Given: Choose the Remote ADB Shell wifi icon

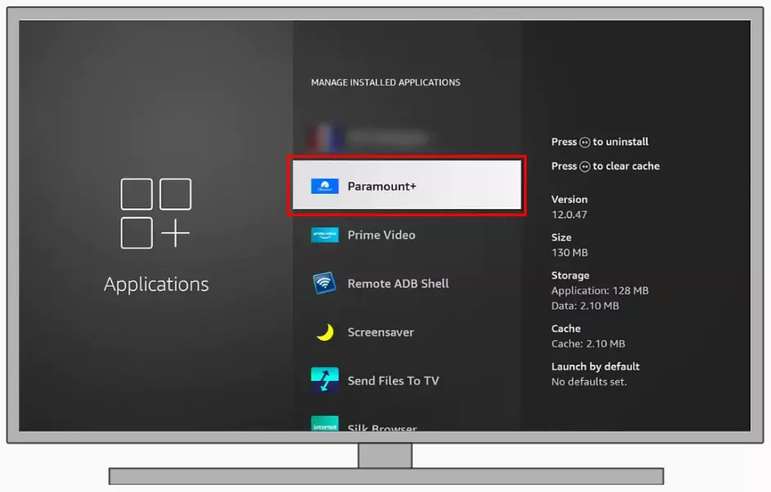Looking at the screenshot, I should coord(325,283).
